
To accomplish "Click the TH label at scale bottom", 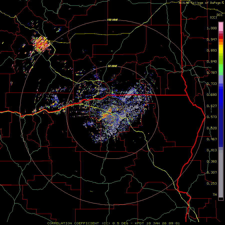I will pyautogui.click(x=215, y=195).
